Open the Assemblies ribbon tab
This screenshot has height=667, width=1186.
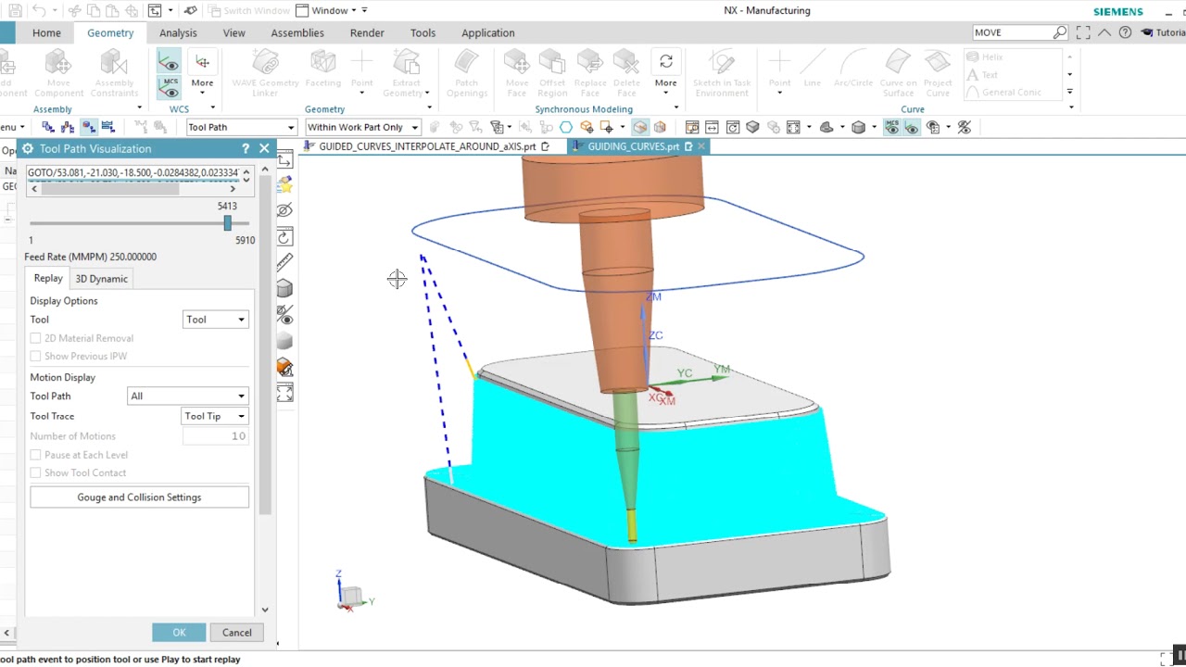(297, 32)
